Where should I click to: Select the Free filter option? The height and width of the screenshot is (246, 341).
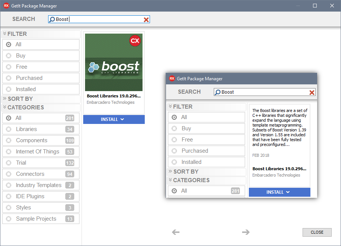click(x=41, y=67)
